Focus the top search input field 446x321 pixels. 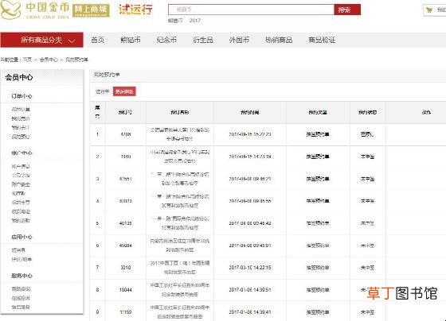[251, 10]
